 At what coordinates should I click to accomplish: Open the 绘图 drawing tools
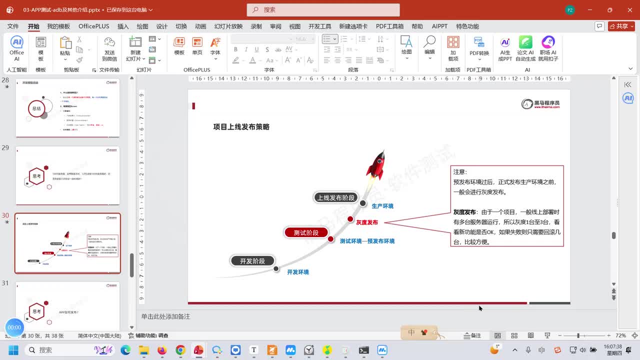tap(406, 48)
